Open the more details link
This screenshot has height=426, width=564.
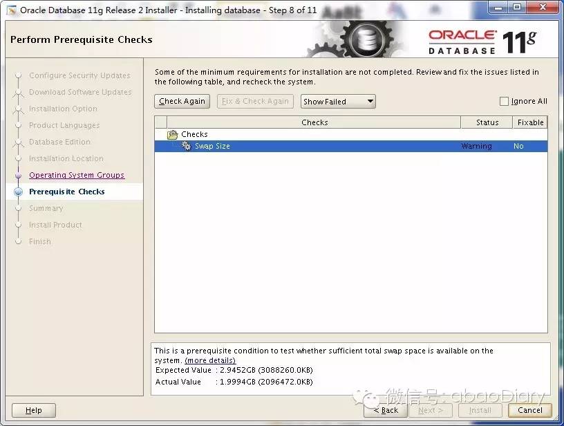tap(210, 360)
